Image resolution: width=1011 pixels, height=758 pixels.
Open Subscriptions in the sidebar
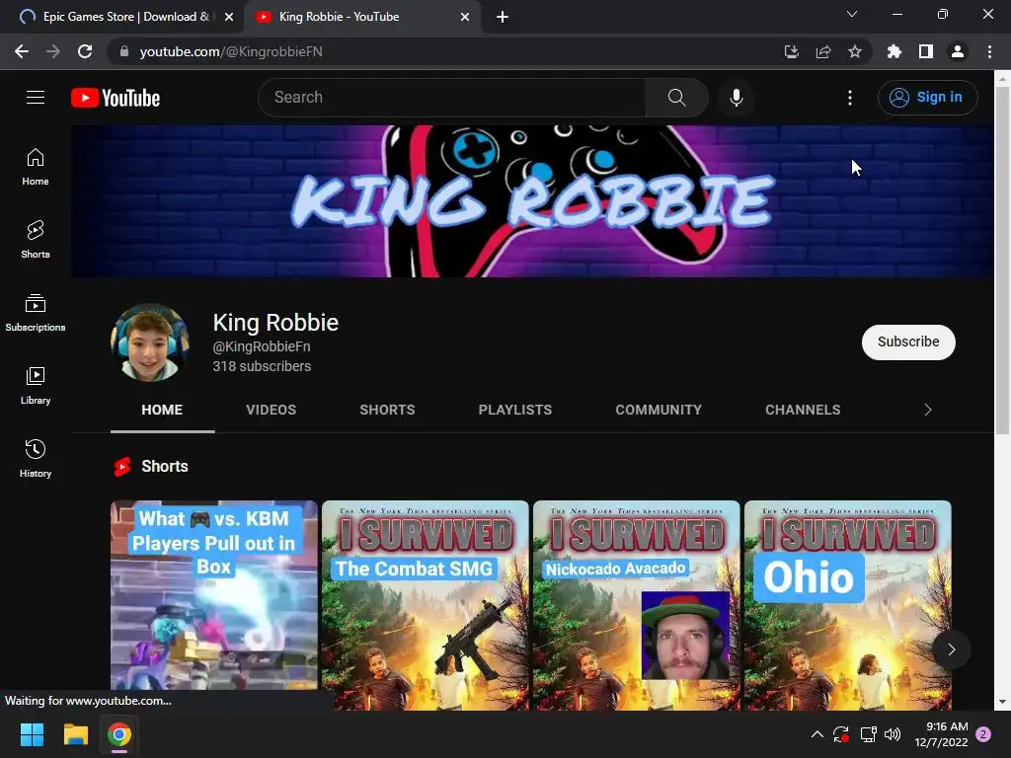point(36,313)
